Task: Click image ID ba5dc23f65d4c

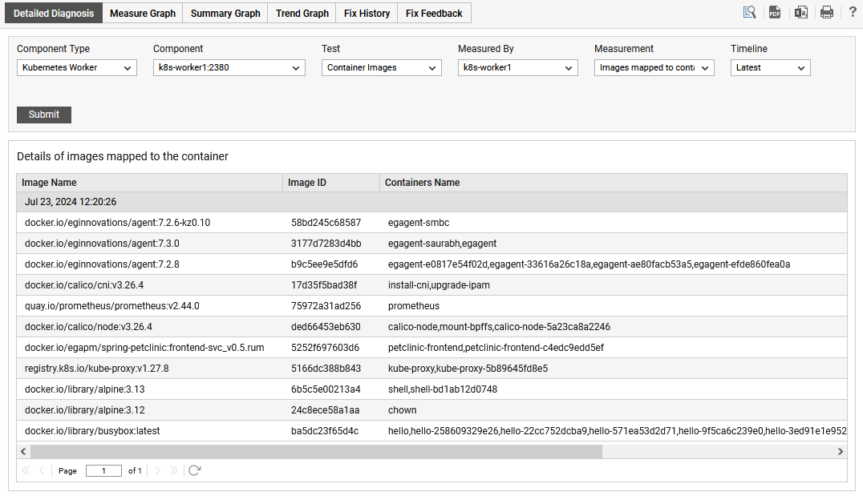Action: coord(325,432)
